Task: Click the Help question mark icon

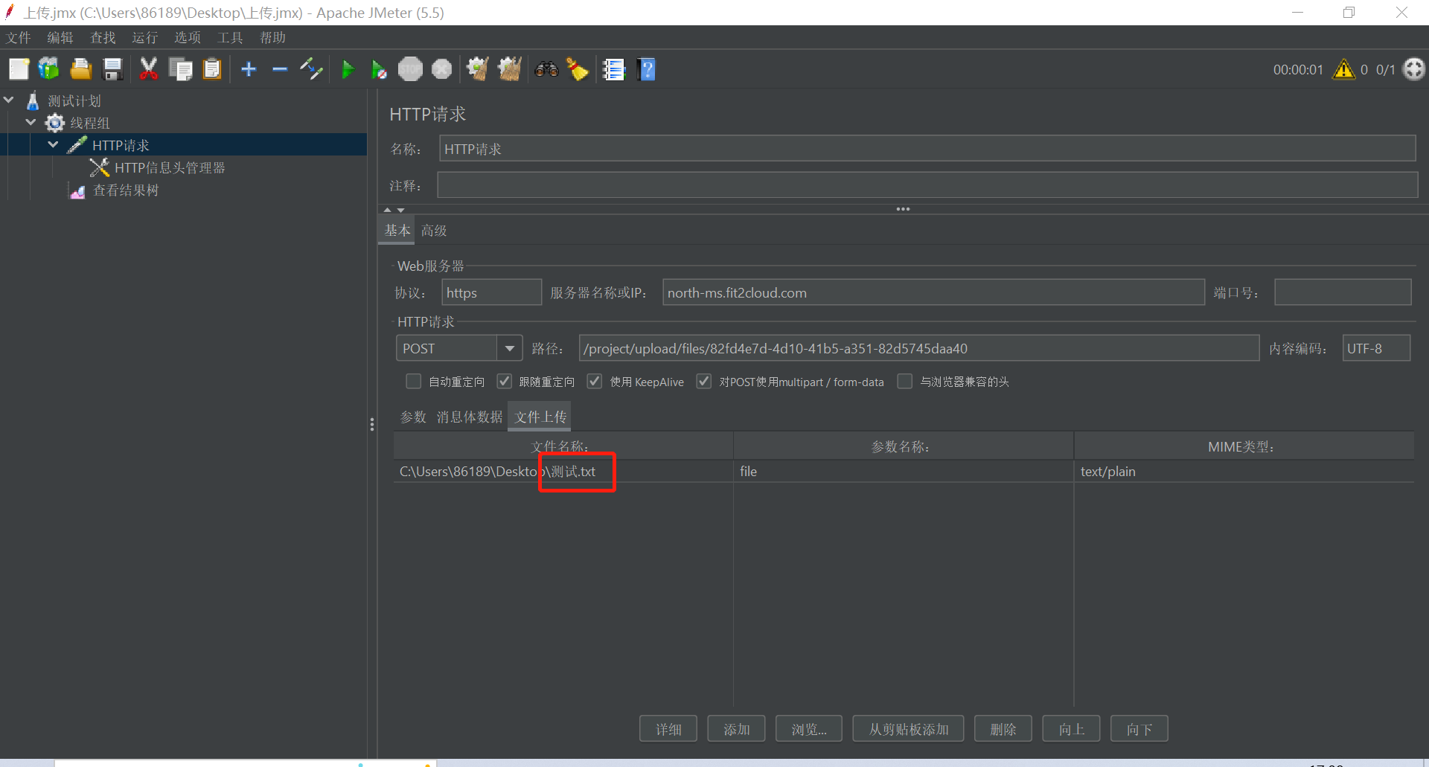Action: (646, 69)
